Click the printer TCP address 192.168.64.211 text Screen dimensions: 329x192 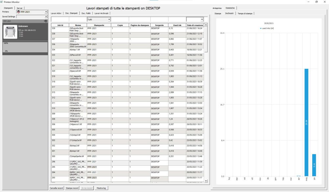27,30
